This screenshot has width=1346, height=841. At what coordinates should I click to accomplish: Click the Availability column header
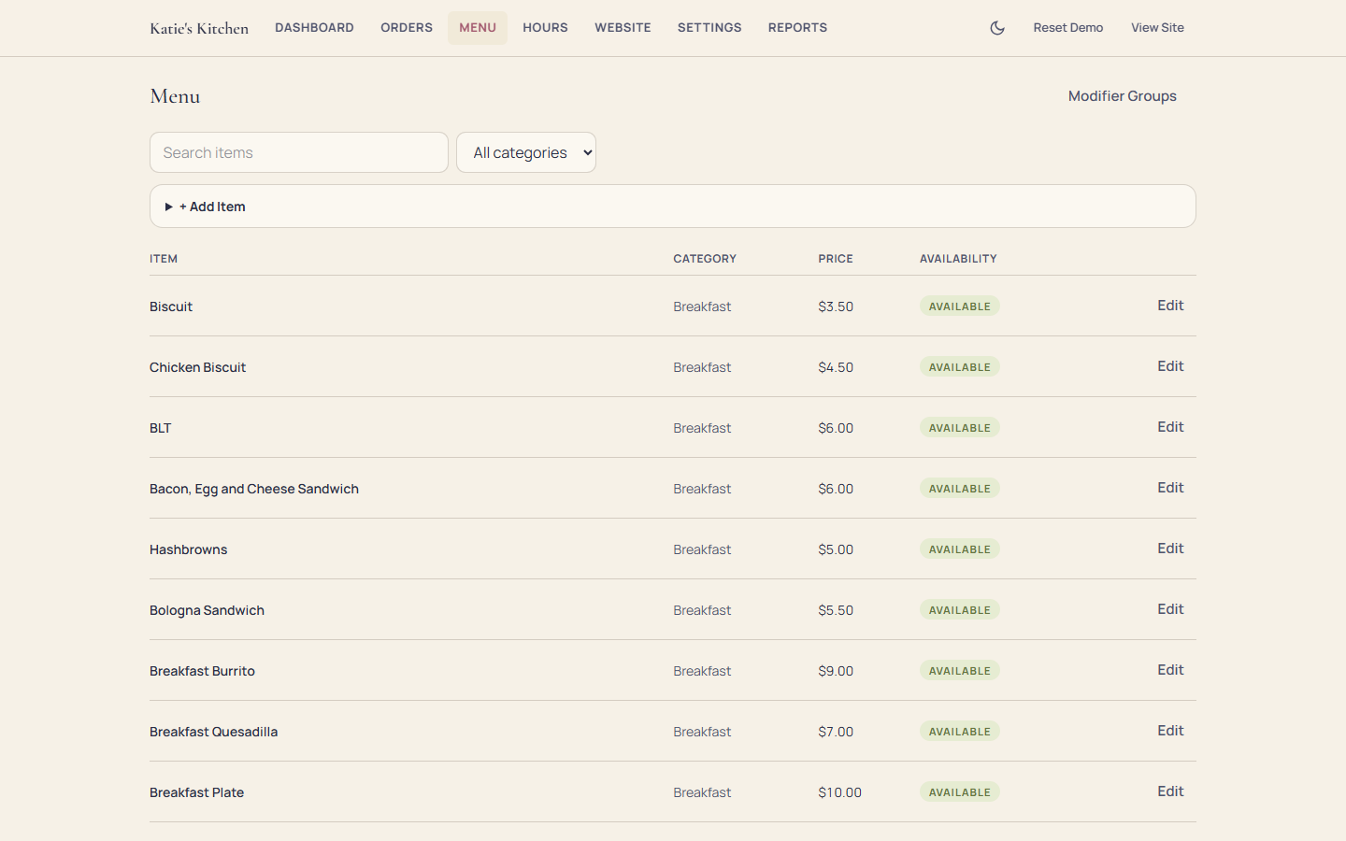click(x=958, y=259)
